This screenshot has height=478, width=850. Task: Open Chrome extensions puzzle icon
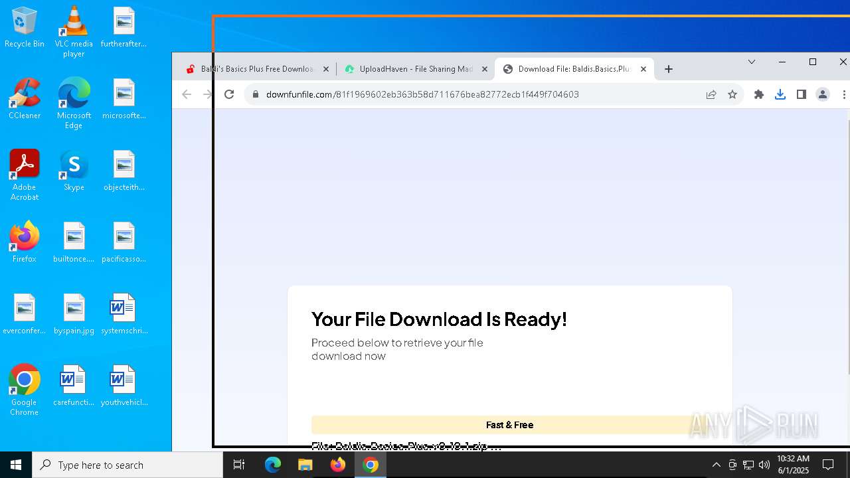coord(759,94)
